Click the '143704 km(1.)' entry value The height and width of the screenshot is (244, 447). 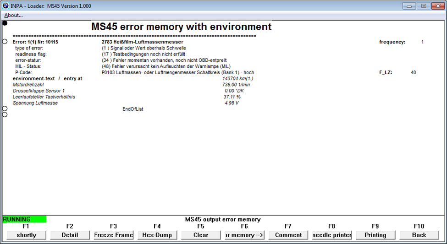(x=237, y=79)
